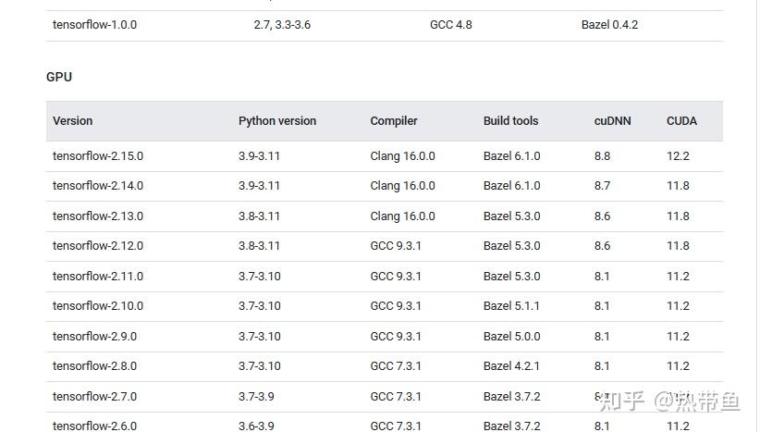Click Bazel 0.4.2 build tool cell
This screenshot has width=760, height=432.
609,25
